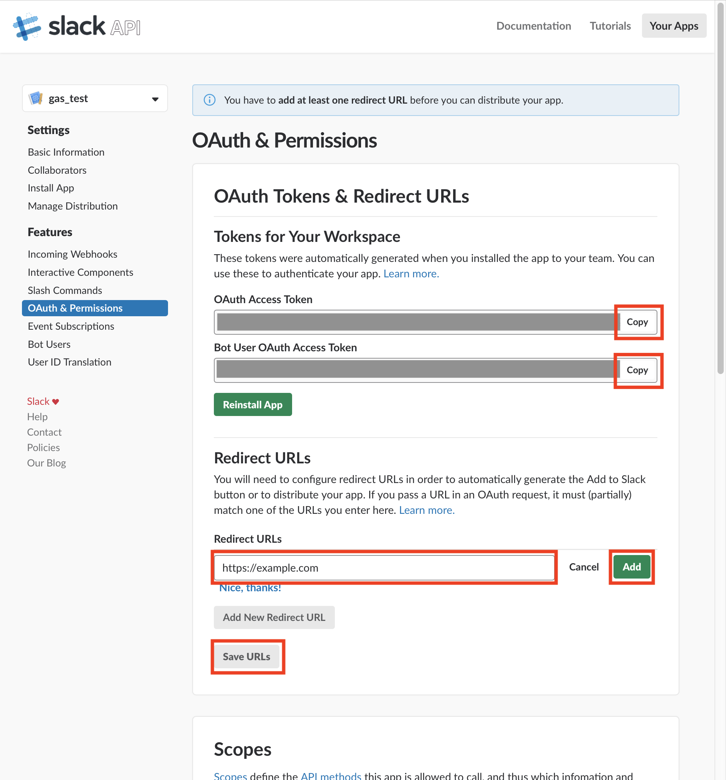Open the User ID Translation feature
The image size is (726, 780).
pyautogui.click(x=69, y=362)
